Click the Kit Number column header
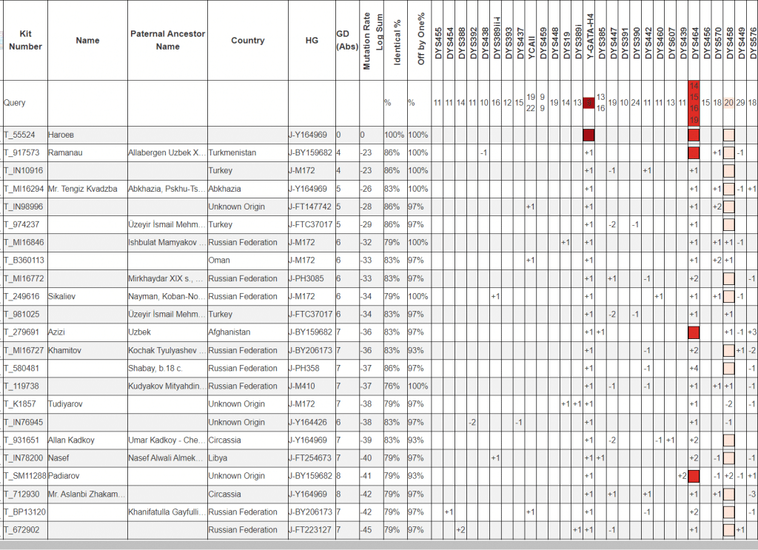This screenshot has height=550, width=758. pos(25,41)
